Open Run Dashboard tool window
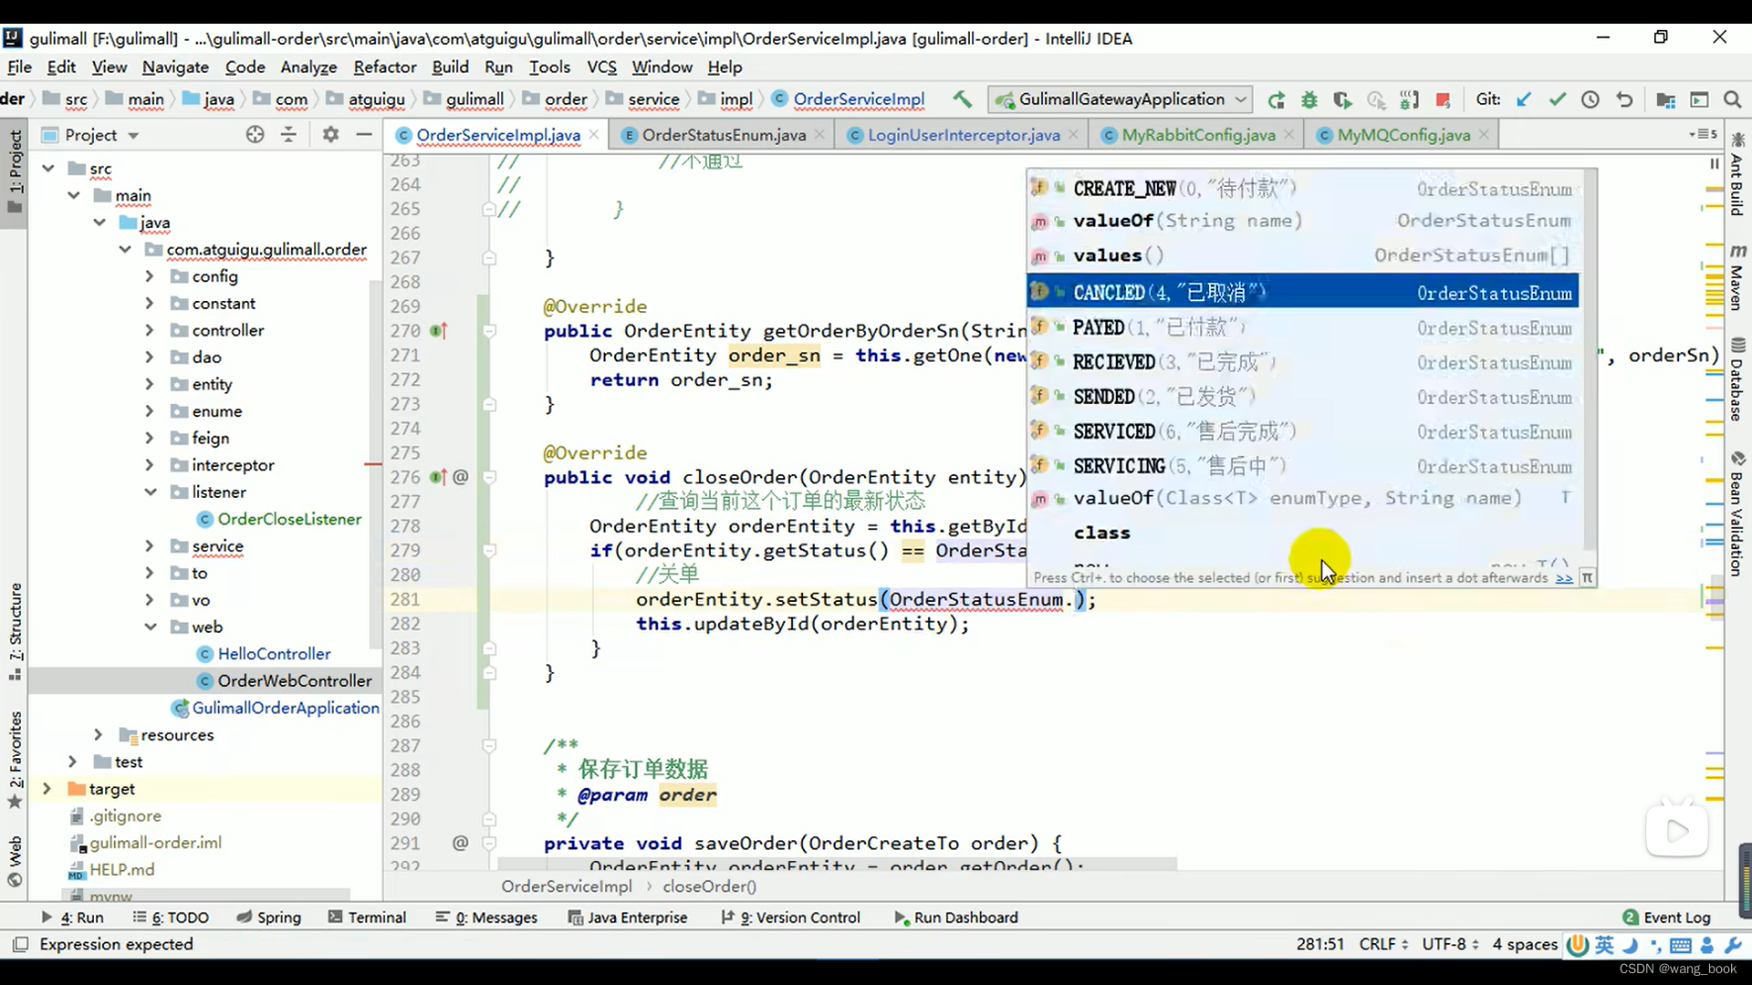 955,918
